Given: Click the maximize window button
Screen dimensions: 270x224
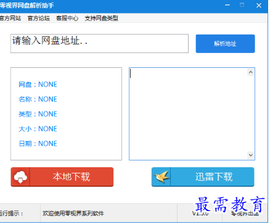Looking at the screenshot, I should click(242, 5).
